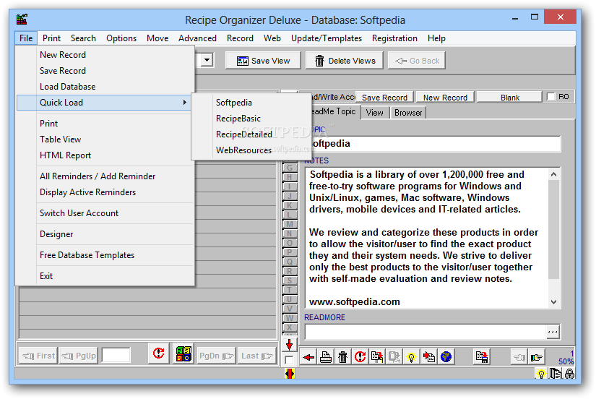Click the red arrow into document icon
This screenshot has width=596, height=399.
point(428,357)
